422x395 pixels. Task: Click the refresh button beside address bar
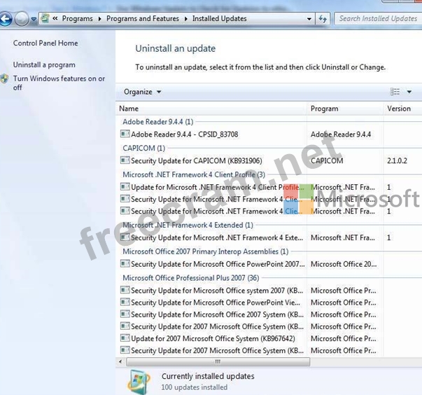pyautogui.click(x=323, y=19)
